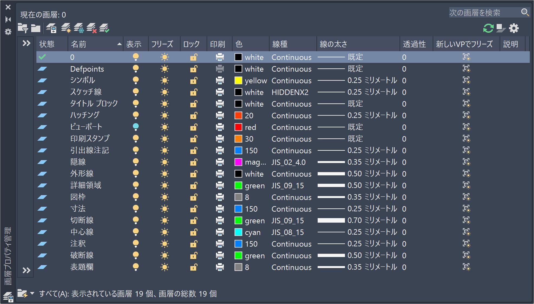Turn off visibility of the シンボル layer
The image size is (534, 304).
(x=136, y=80)
